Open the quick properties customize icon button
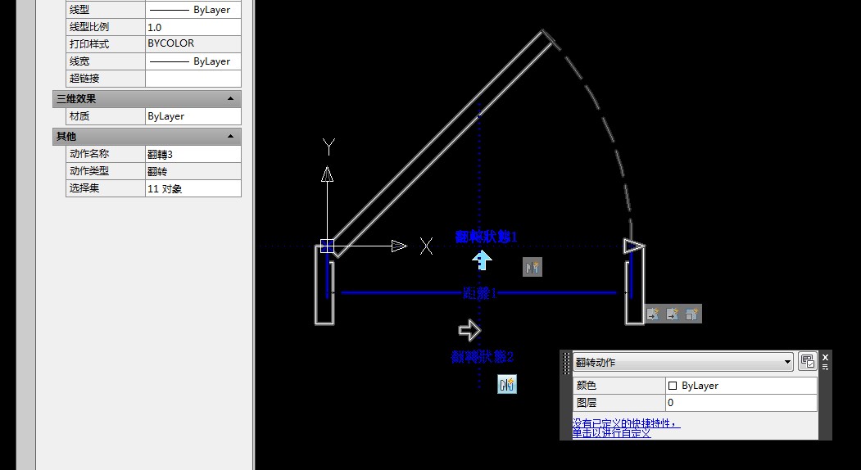861x470 pixels. pos(807,361)
